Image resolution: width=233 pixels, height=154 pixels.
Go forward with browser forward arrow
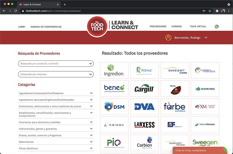pyautogui.click(x=10, y=11)
